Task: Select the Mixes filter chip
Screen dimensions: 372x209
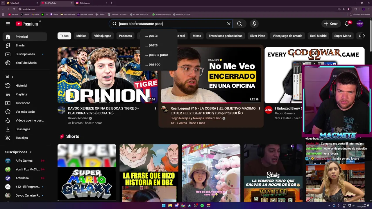Action: coord(197,36)
